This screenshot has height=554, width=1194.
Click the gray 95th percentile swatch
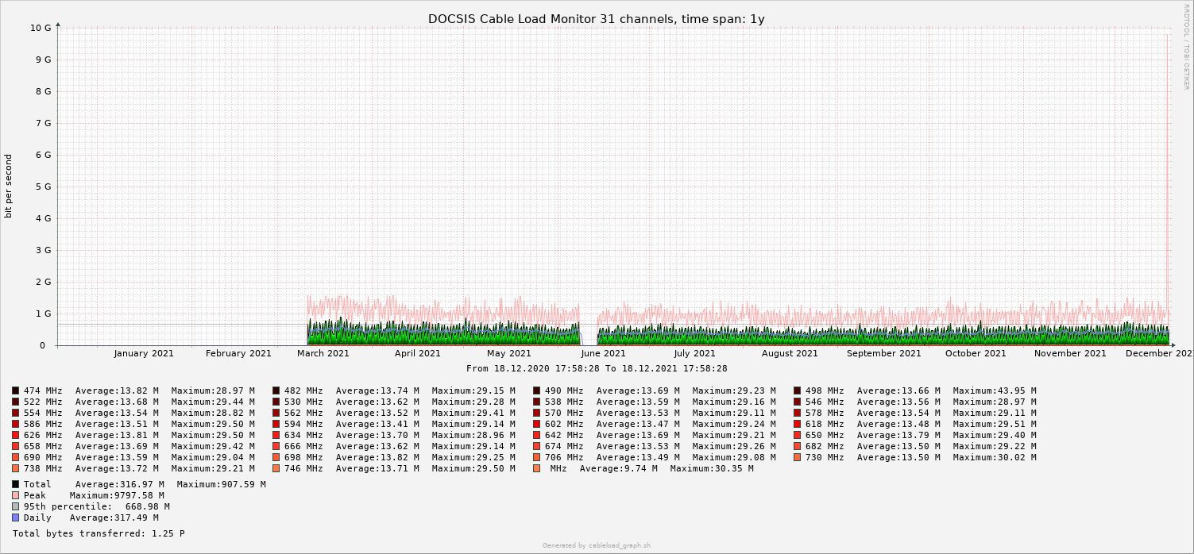pos(15,506)
